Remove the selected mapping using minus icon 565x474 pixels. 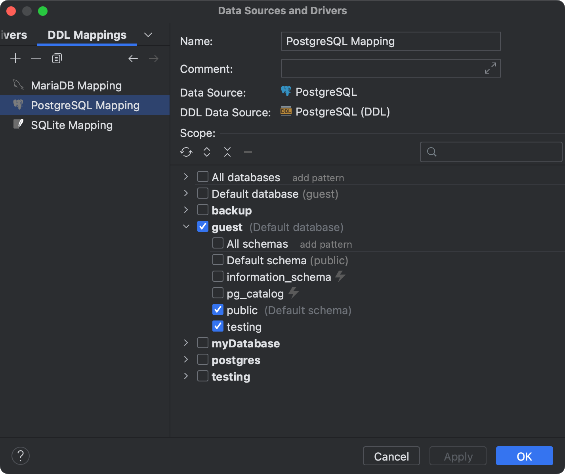[36, 58]
